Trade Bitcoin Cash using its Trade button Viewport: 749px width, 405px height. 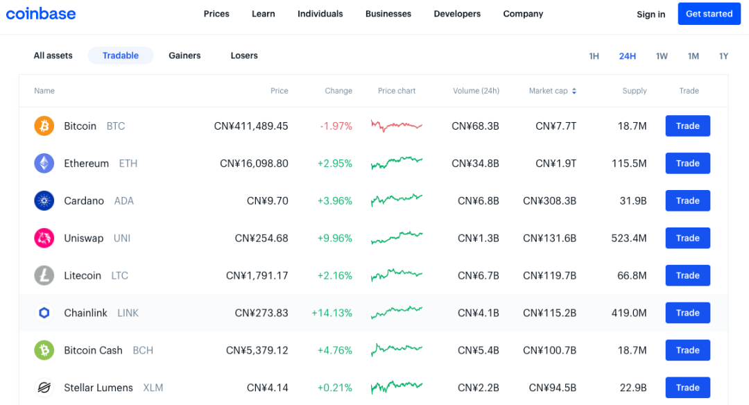click(x=688, y=350)
